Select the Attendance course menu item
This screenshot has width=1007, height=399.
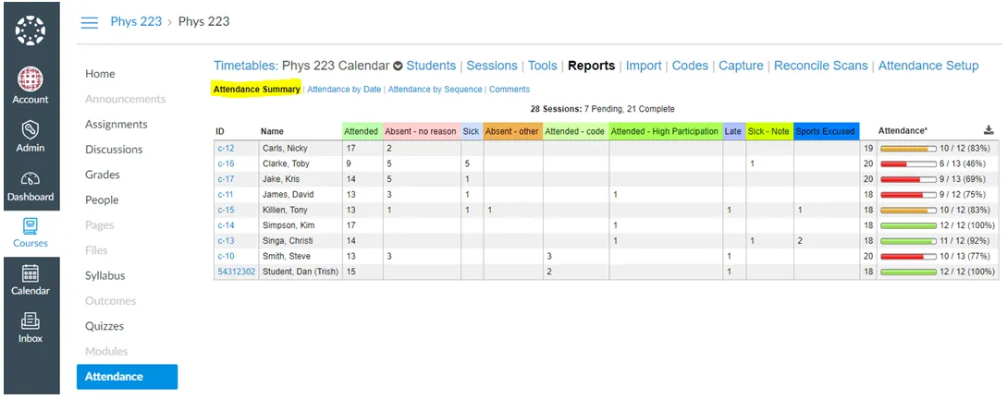pyautogui.click(x=128, y=377)
